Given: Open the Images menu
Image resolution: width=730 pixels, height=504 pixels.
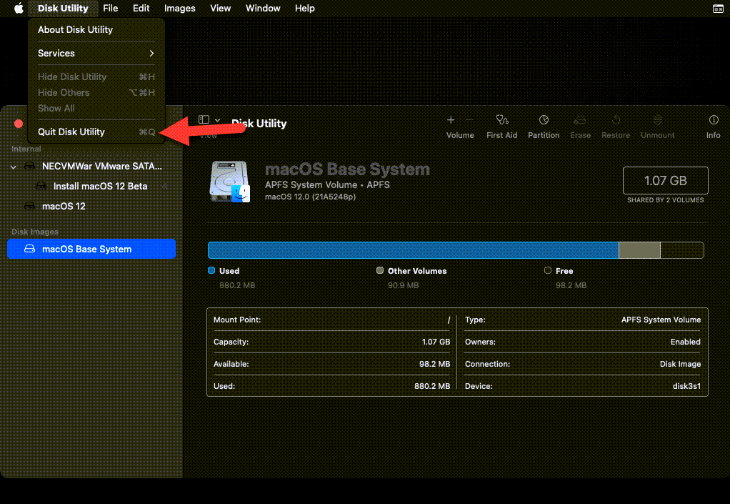Looking at the screenshot, I should [x=179, y=9].
